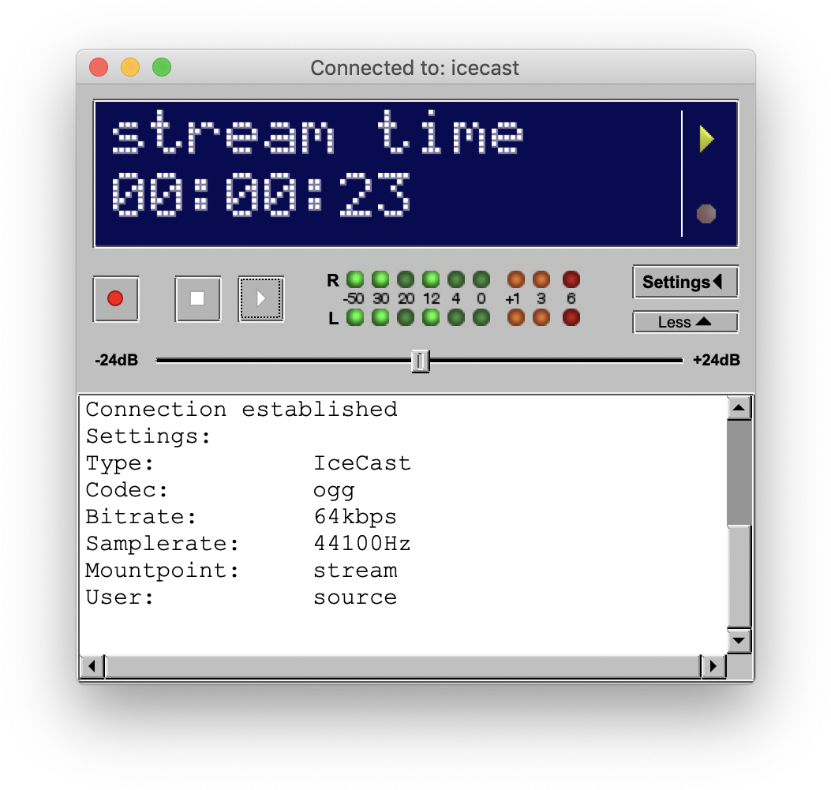Click the +24dB gain label
This screenshot has height=790, width=831.
(716, 361)
